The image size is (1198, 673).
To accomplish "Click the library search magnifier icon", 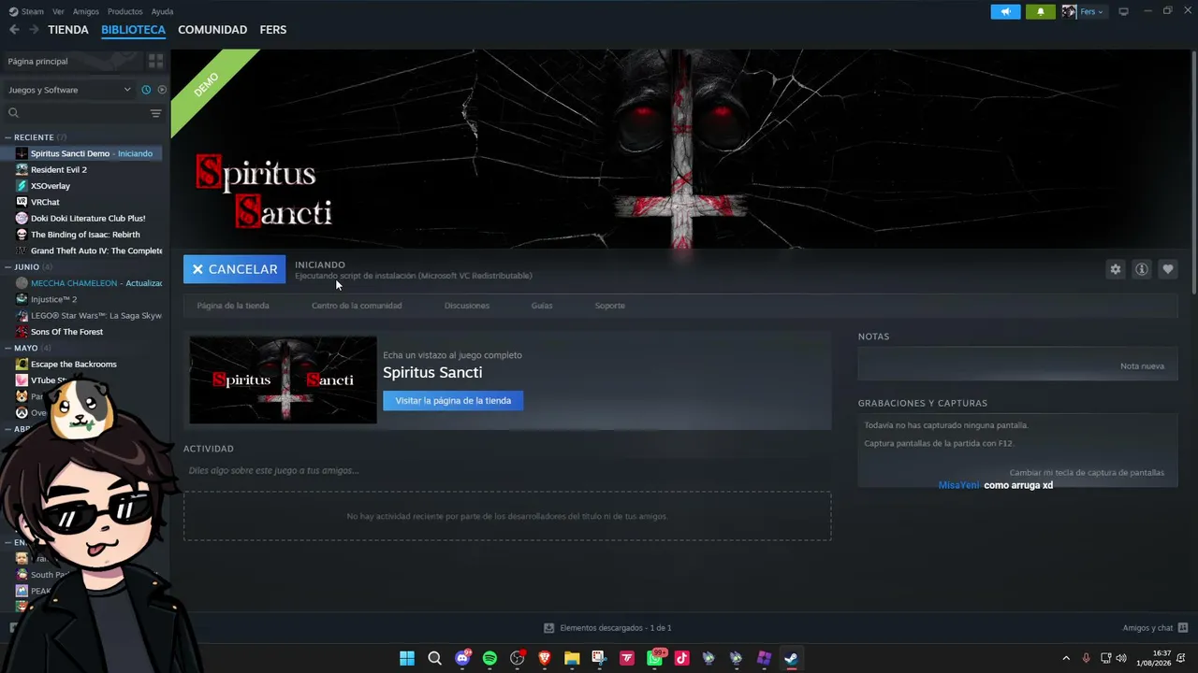I will click(13, 113).
